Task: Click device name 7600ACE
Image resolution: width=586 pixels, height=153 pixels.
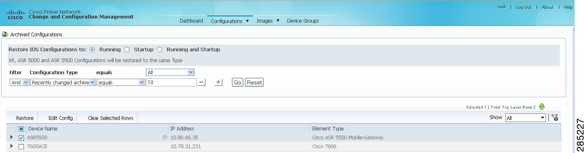Action: point(37,147)
